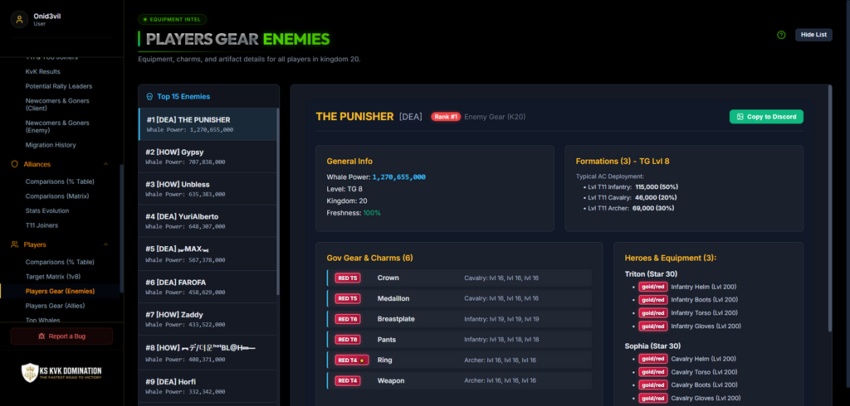Click the RED T5 badge next to Crown
Image resolution: width=850 pixels, height=406 pixels.
pos(348,278)
